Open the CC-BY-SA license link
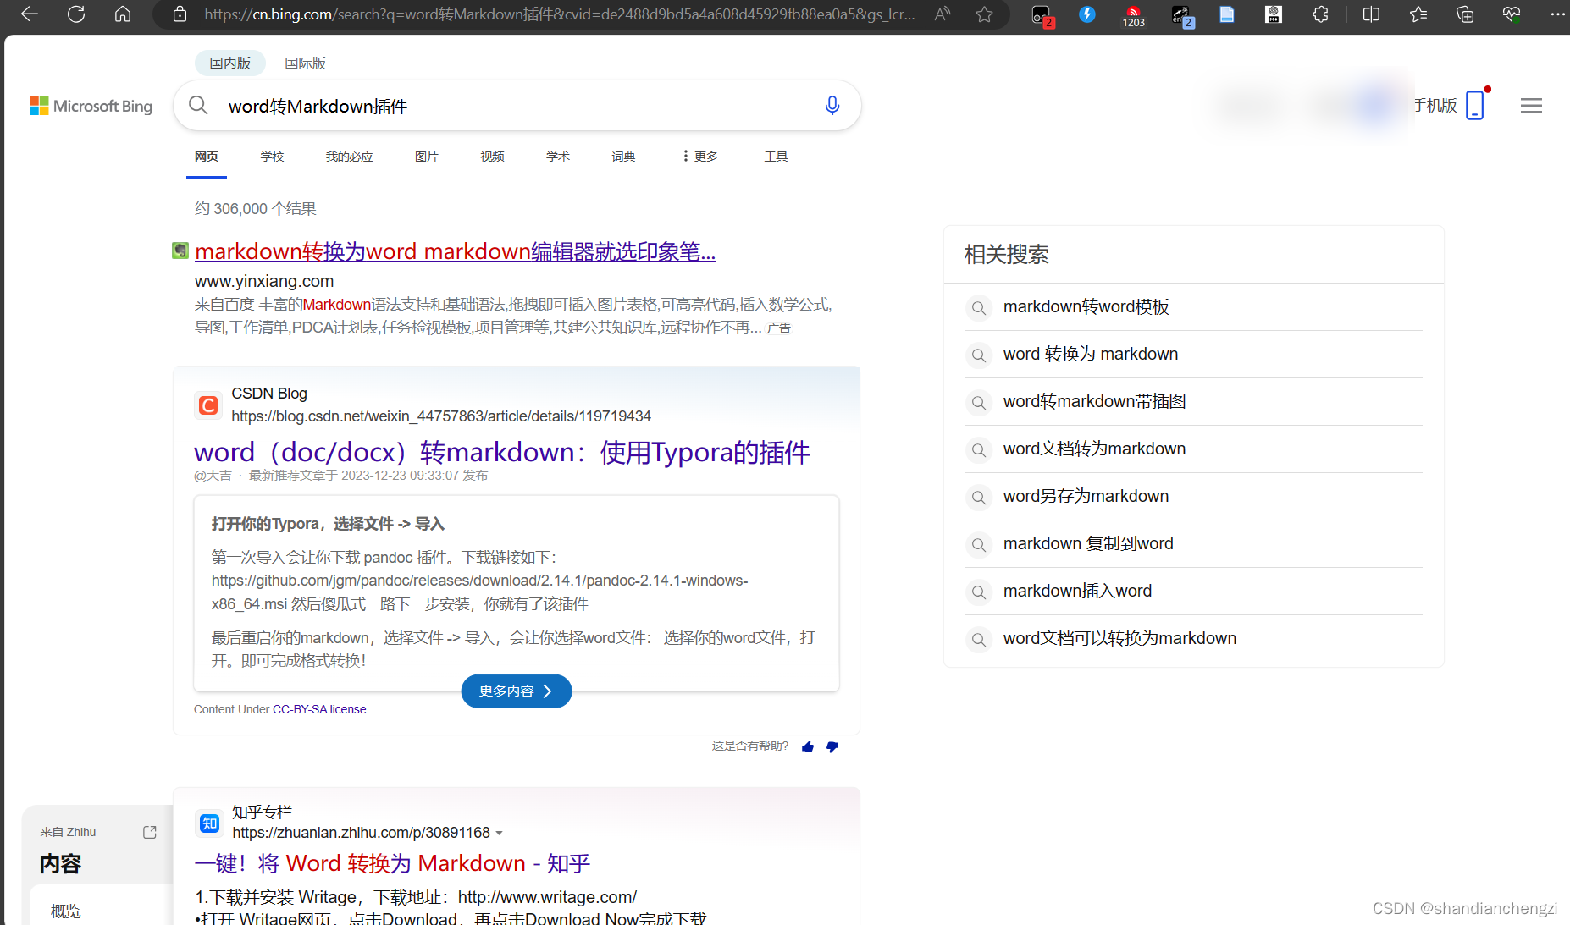The image size is (1570, 925). [x=319, y=709]
